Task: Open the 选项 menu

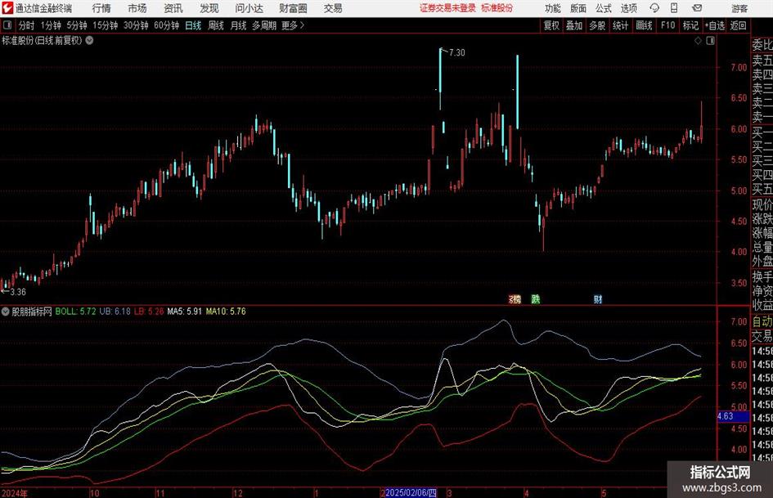Action: point(628,8)
